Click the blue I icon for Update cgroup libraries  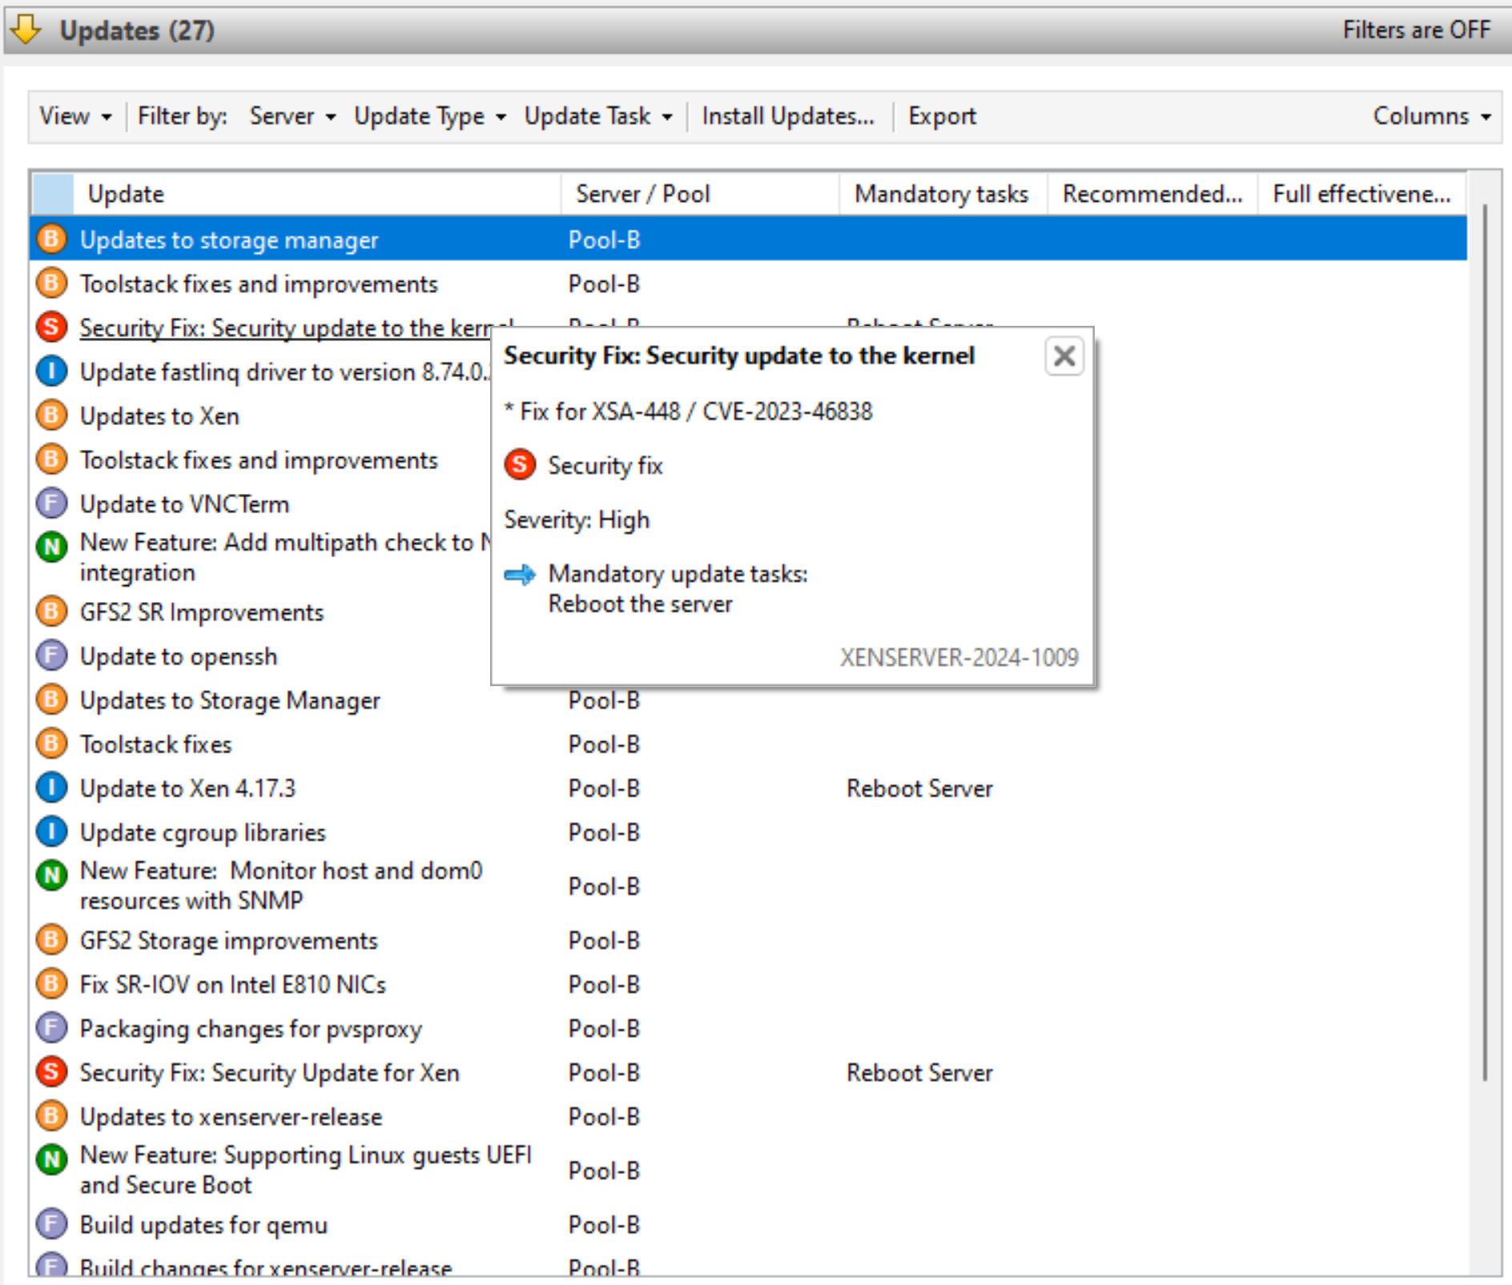[x=51, y=831]
